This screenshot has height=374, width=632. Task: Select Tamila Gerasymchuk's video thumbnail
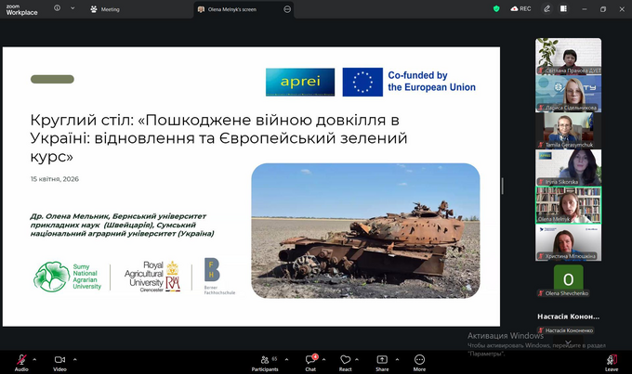coord(568,128)
